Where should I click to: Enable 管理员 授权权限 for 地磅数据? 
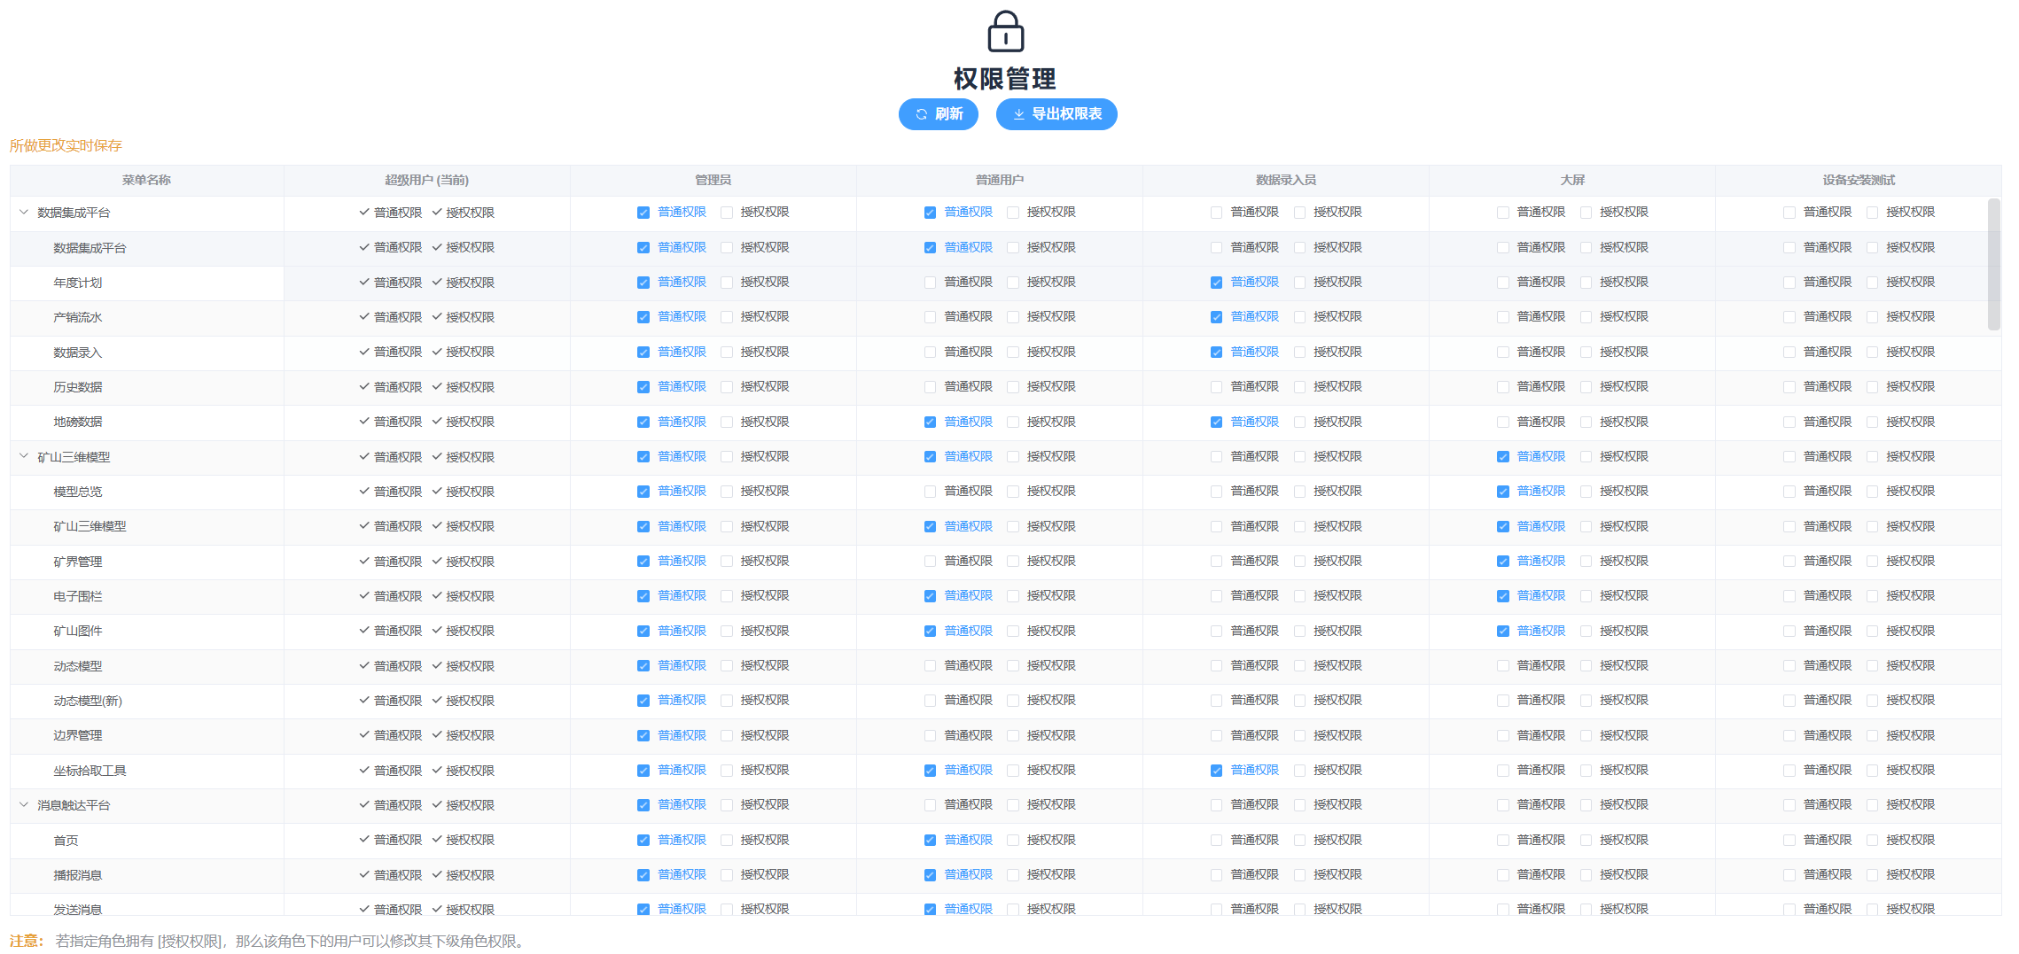tap(727, 422)
